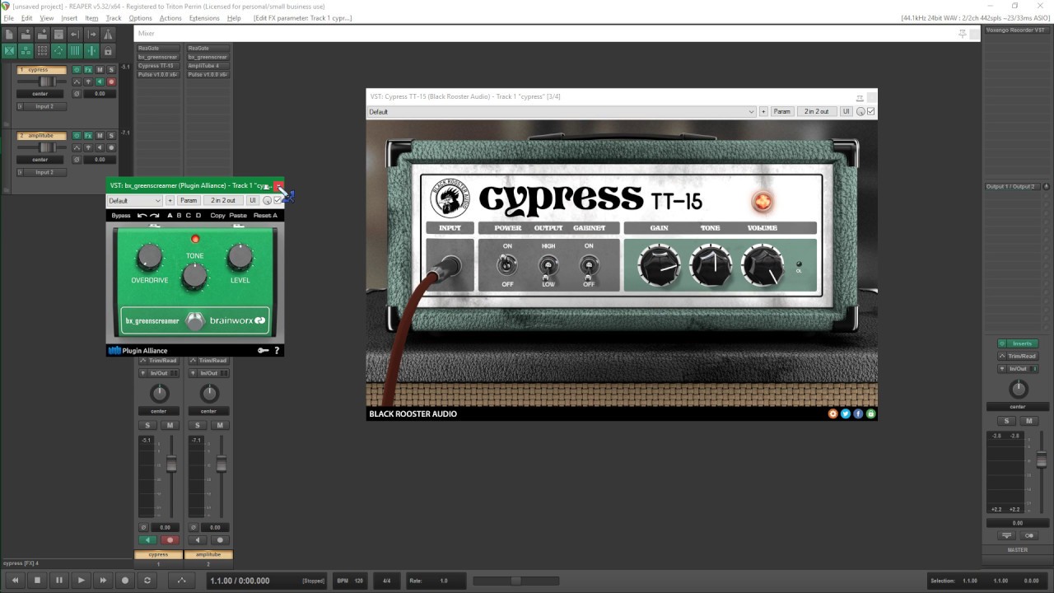Toggle item grouping icon in toolbar
The width and height of the screenshot is (1054, 593).
[x=26, y=51]
